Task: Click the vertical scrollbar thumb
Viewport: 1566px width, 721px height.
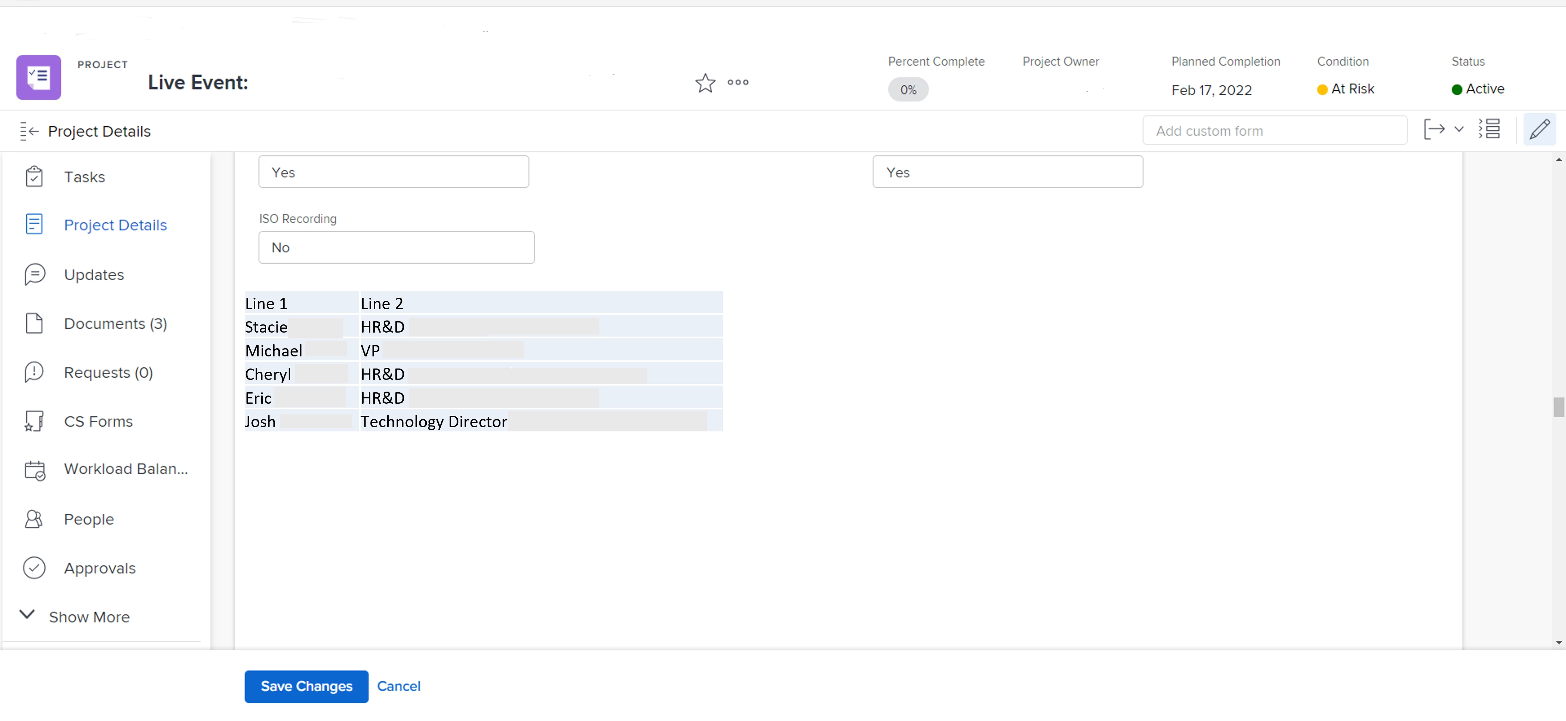Action: point(1558,407)
